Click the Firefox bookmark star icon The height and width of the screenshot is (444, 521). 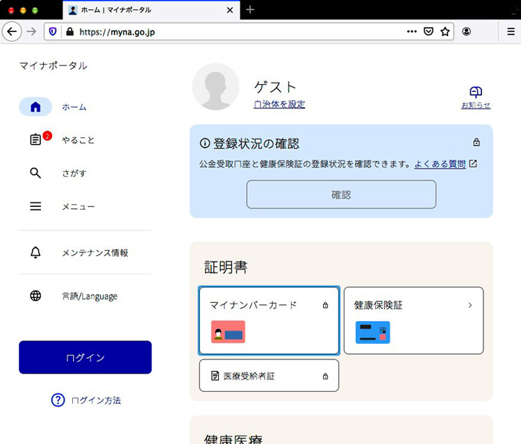[x=445, y=31]
